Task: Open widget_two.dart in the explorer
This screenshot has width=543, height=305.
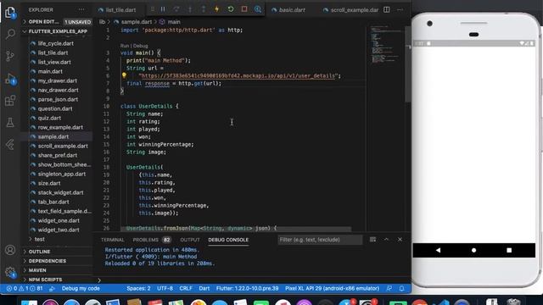Action: pos(59,230)
